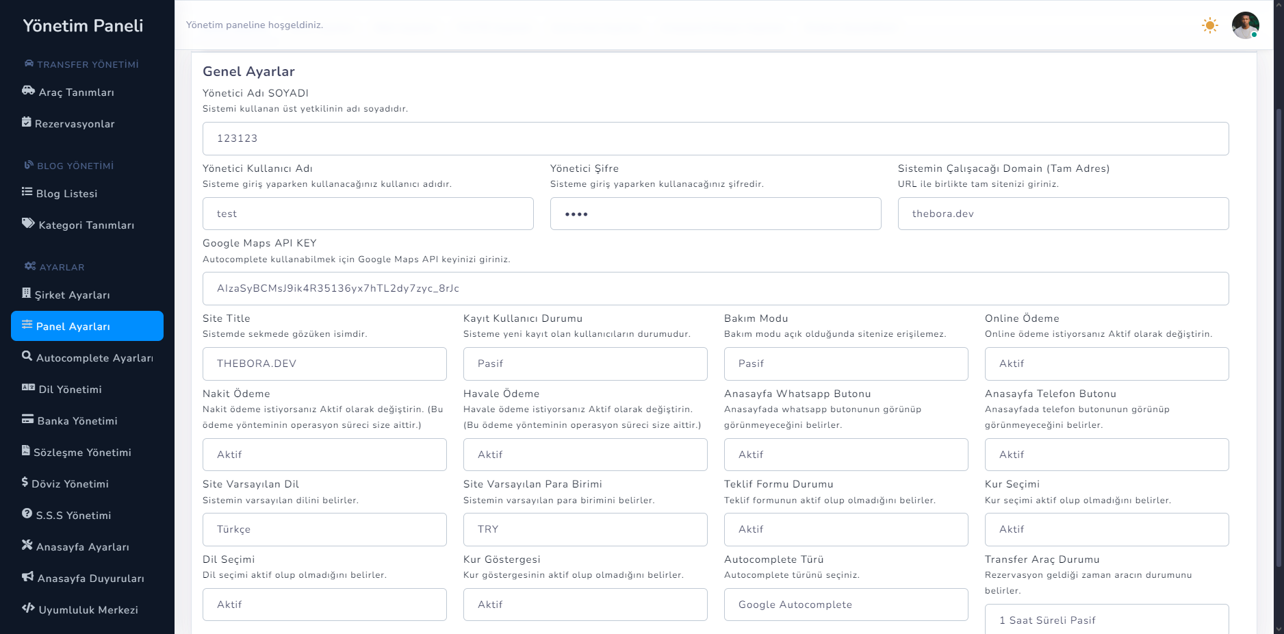
Task: Click the question mark icon beside S.S.S Yönetimi
Action: pos(27,513)
